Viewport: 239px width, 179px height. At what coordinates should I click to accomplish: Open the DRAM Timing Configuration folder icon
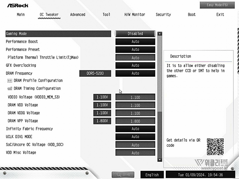[10, 89]
